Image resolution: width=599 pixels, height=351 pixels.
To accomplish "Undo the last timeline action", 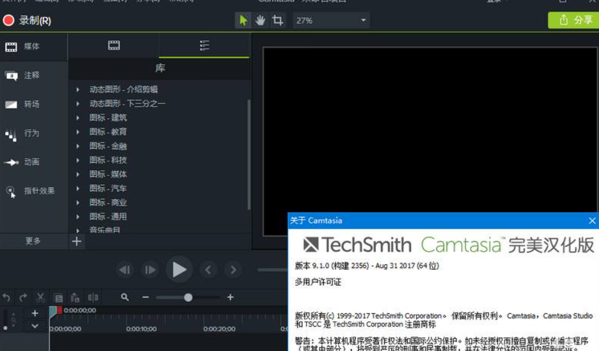I will coord(7,298).
